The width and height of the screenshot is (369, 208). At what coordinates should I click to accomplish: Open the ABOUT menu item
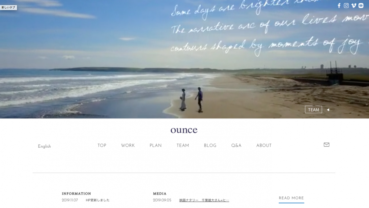(264, 146)
